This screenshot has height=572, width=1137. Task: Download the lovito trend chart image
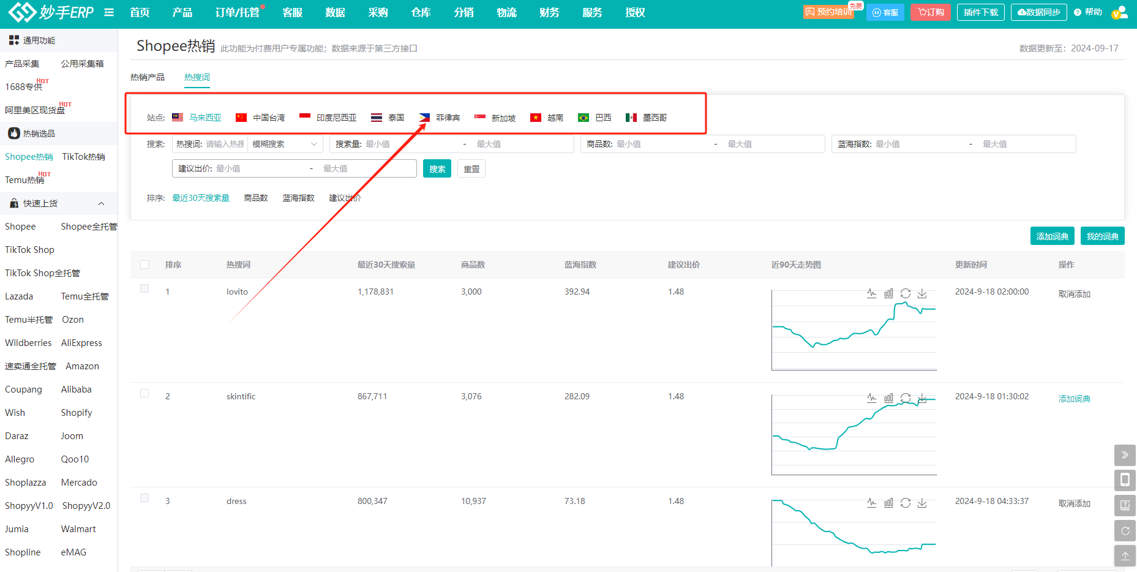922,293
